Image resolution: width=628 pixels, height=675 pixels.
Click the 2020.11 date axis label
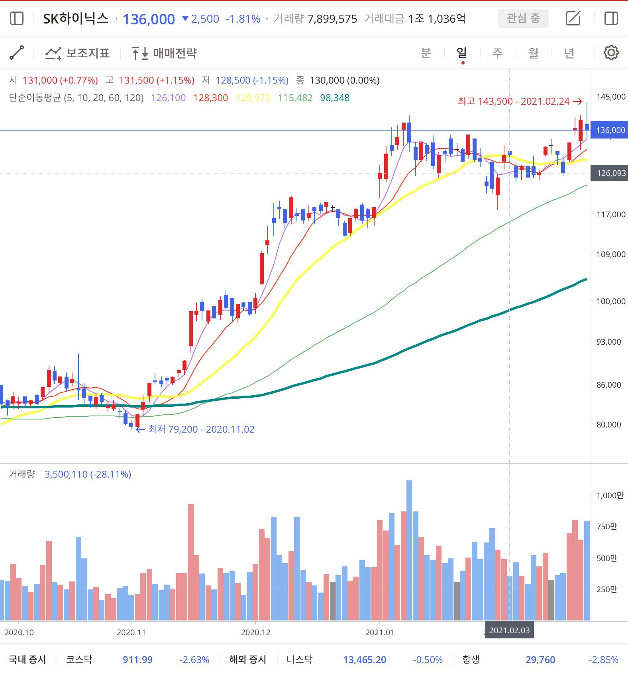pos(131,632)
